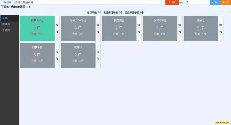Viewport: 231px width, 125px height.
Task: Switch to the 青菜库 category
Action: click(x=6, y=24)
